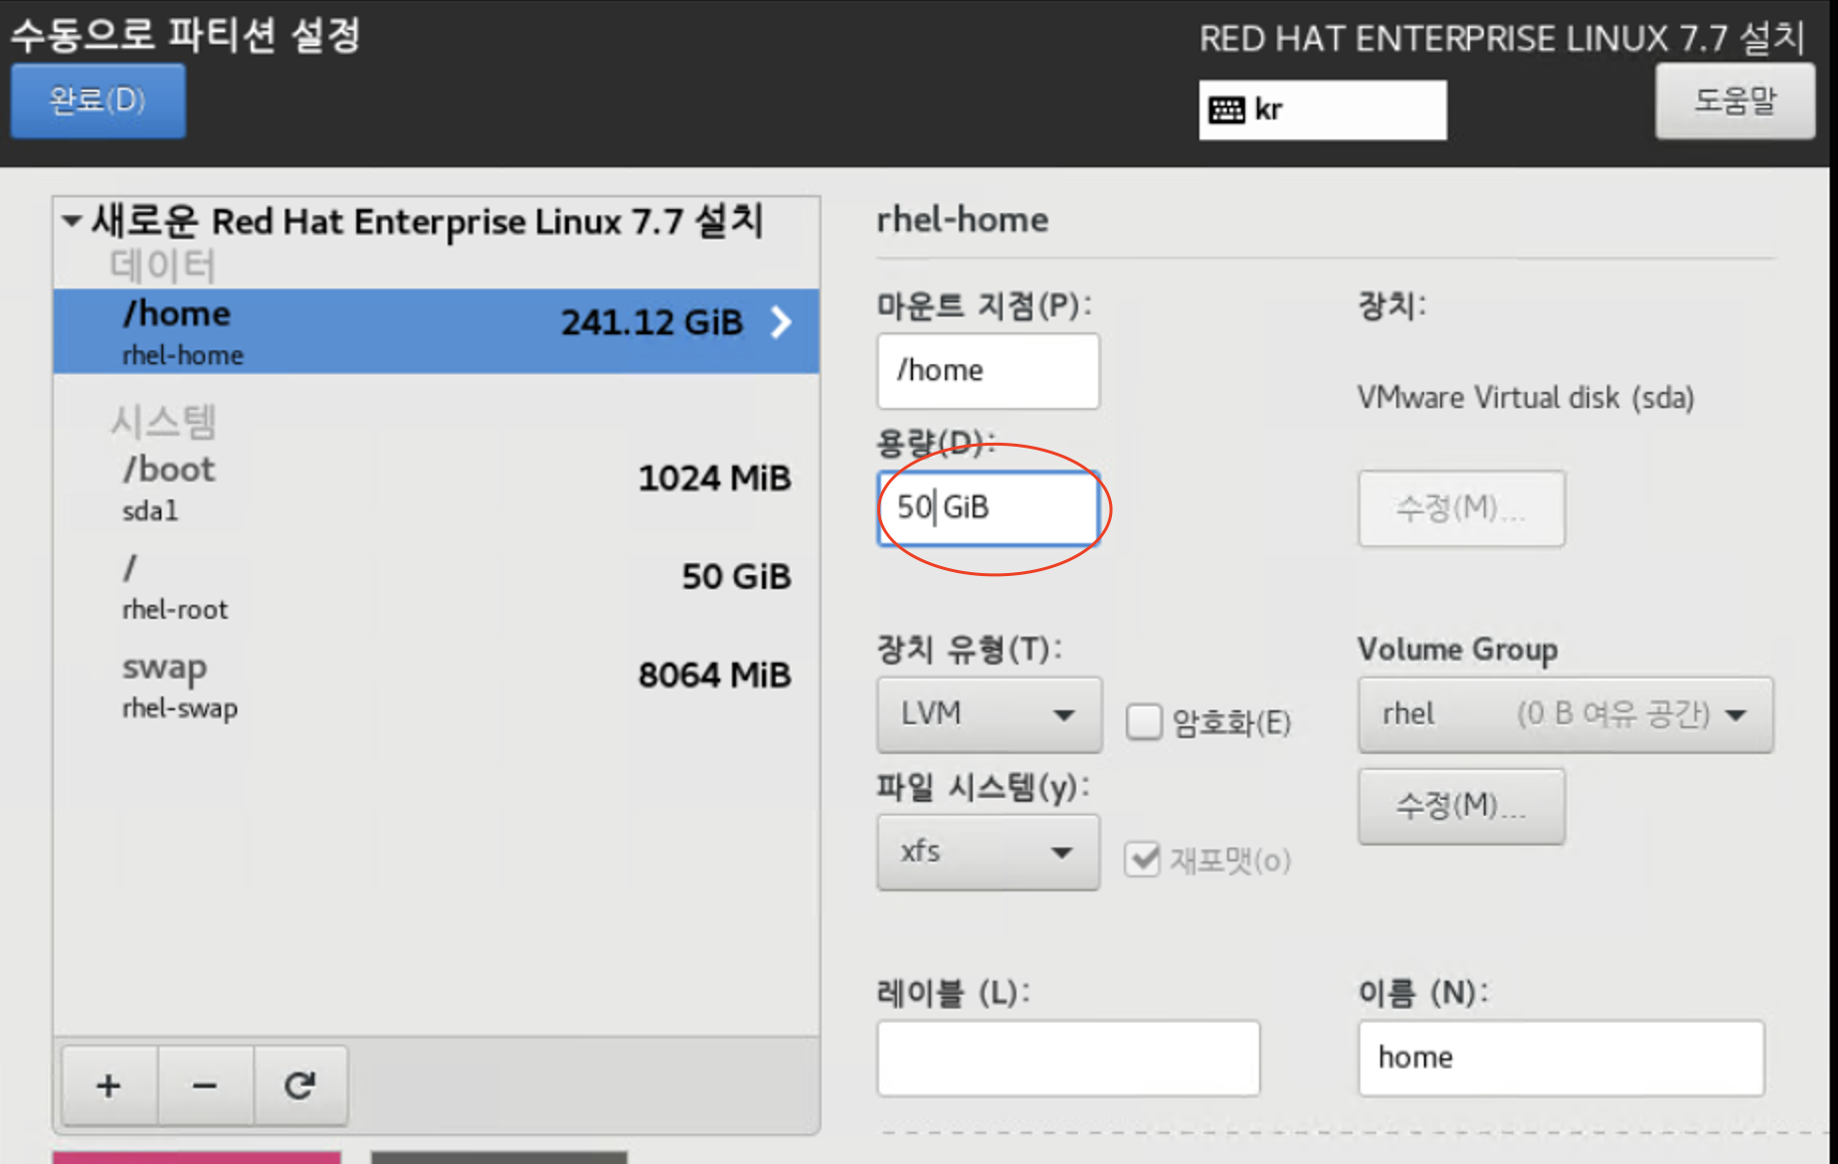Collapse the 새로운 Red Hat Enterprise Linux 7.7 설치 tree
The image size is (1838, 1164).
(72, 221)
